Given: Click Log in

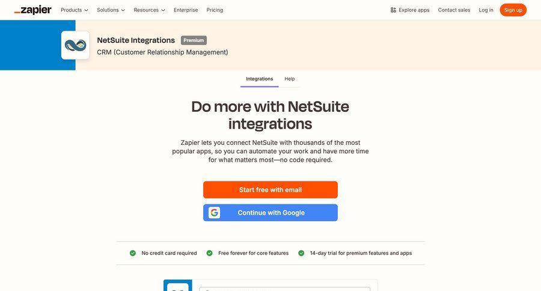Looking at the screenshot, I should pyautogui.click(x=486, y=10).
